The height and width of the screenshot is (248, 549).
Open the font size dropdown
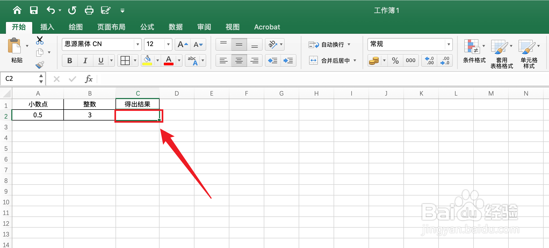click(x=168, y=44)
